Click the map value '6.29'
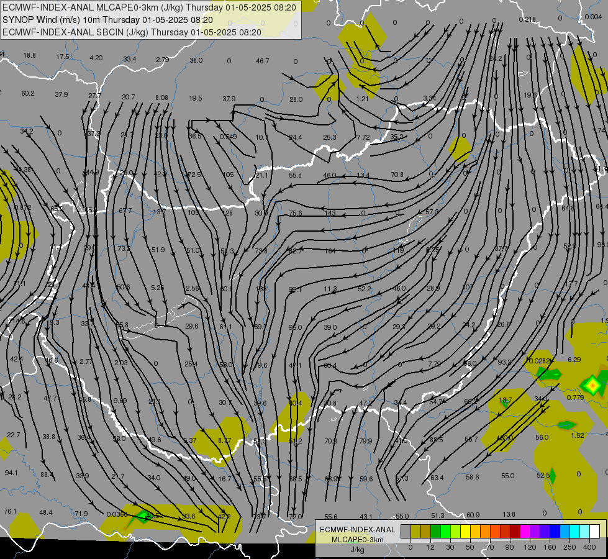The image size is (608, 559). [x=574, y=360]
